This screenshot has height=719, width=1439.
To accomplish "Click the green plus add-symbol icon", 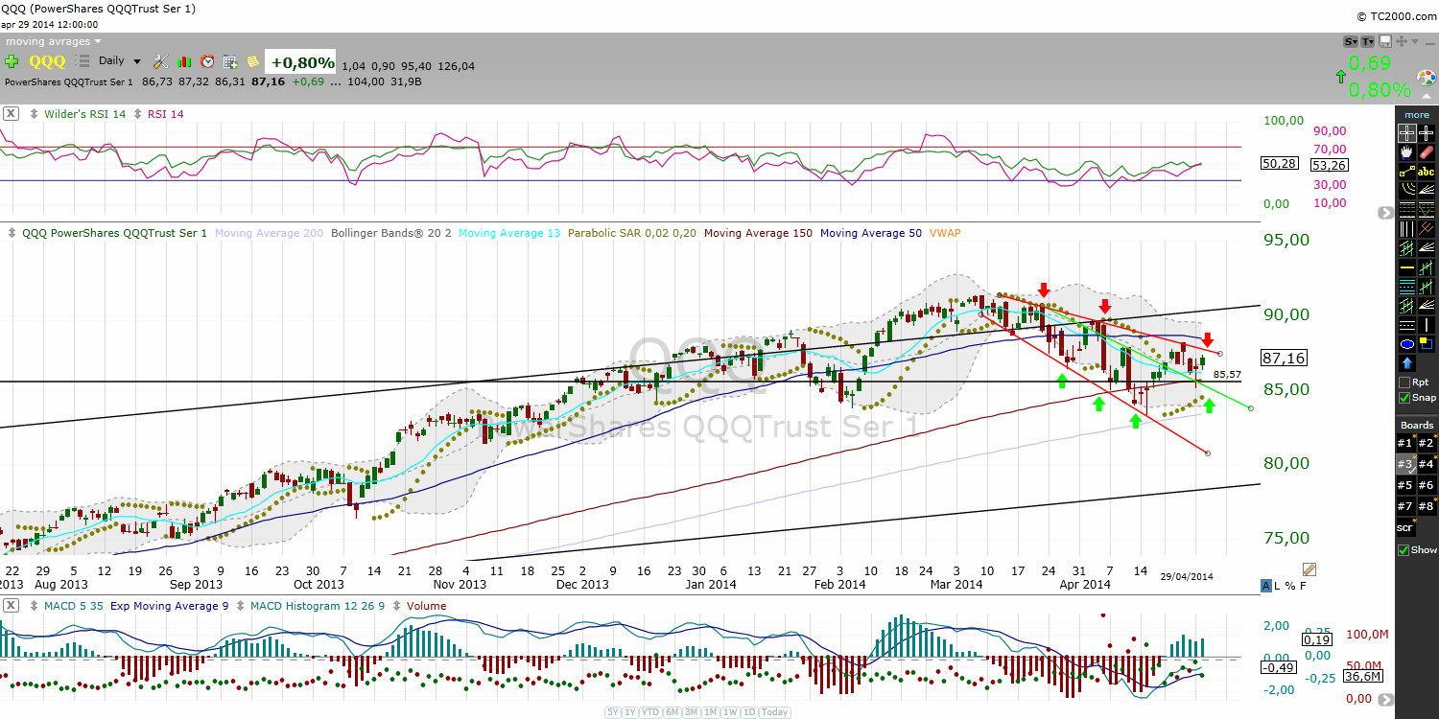I will [x=12, y=61].
